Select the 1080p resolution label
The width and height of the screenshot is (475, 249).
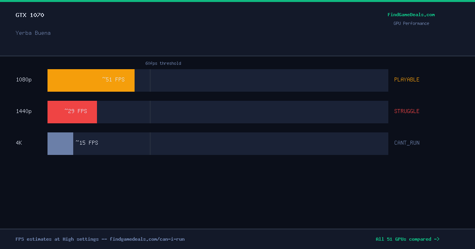24,79
